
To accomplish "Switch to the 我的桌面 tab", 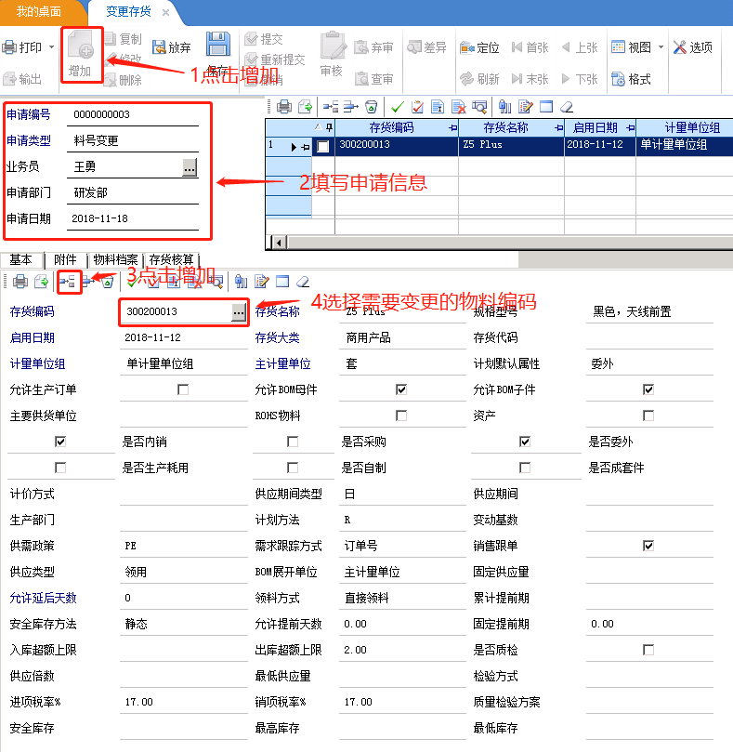I will pyautogui.click(x=39, y=12).
